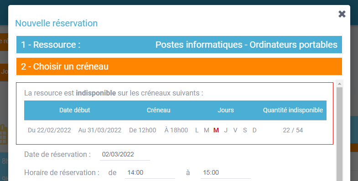Collapse the 2 - Choisir un créneau section
Image resolution: width=358 pixels, height=181 pixels.
(179, 66)
